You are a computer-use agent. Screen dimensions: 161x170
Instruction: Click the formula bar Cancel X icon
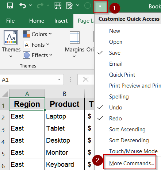pyautogui.click(x=85, y=80)
